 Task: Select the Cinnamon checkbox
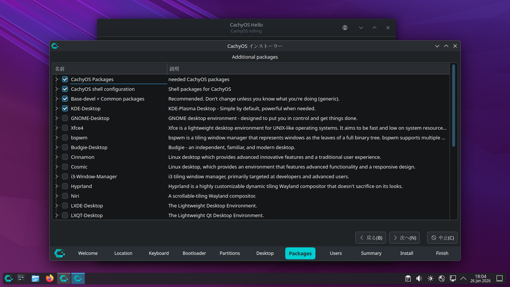tap(65, 157)
